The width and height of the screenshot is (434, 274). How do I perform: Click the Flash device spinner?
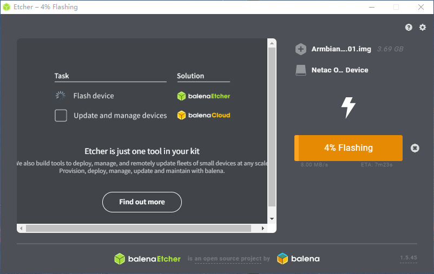(61, 96)
